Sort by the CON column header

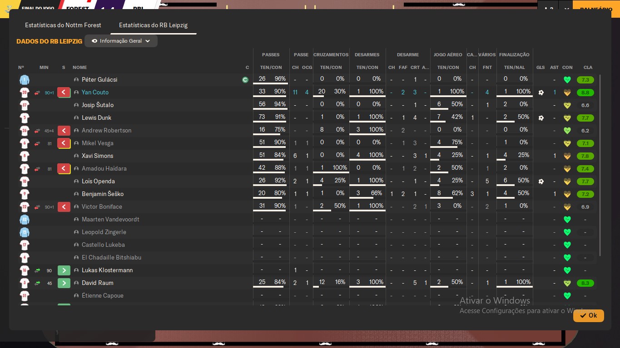[x=567, y=67]
